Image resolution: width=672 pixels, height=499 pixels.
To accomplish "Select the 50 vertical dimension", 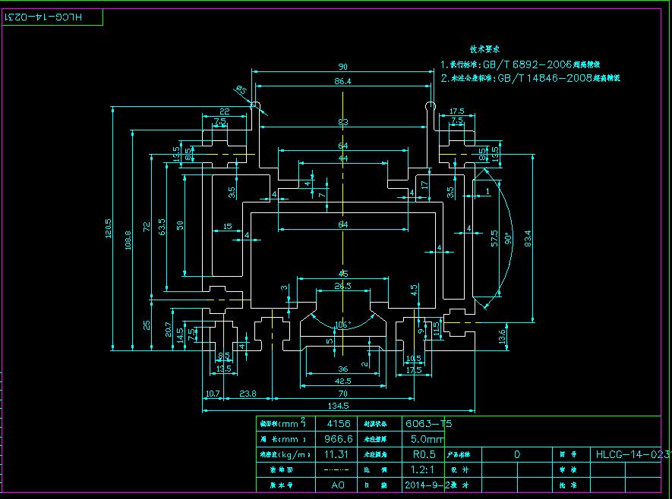I will coord(180,225).
